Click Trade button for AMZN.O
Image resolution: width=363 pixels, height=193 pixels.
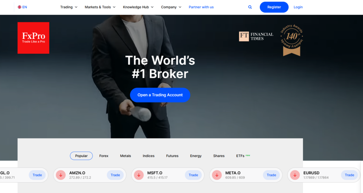(x=115, y=175)
